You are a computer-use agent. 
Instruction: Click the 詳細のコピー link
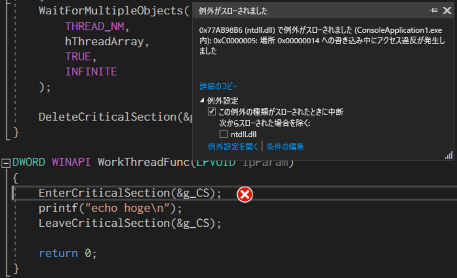pyautogui.click(x=219, y=86)
